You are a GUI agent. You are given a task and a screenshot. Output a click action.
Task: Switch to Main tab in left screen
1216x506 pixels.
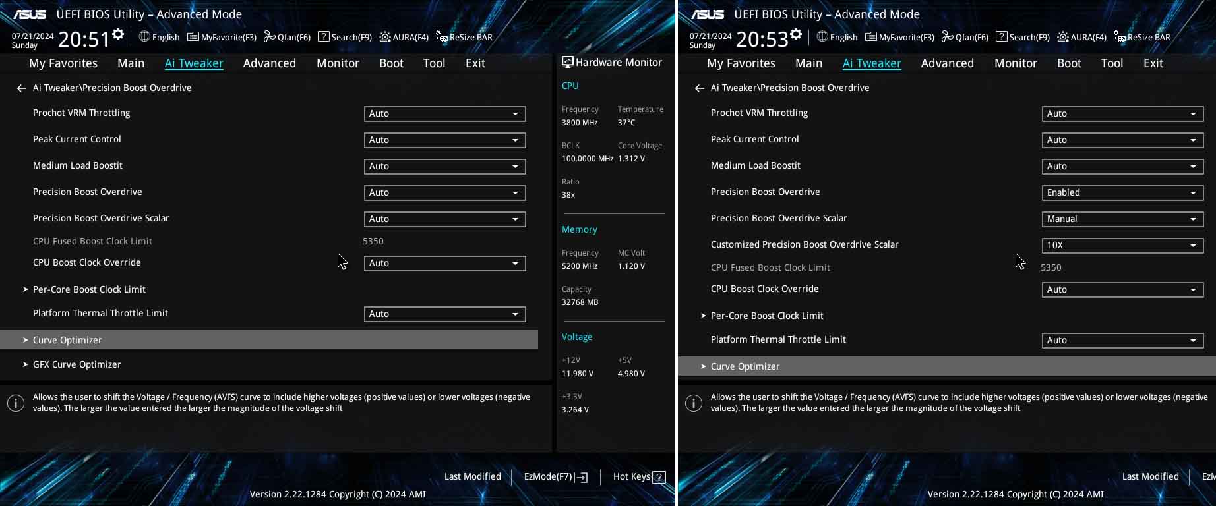point(131,63)
